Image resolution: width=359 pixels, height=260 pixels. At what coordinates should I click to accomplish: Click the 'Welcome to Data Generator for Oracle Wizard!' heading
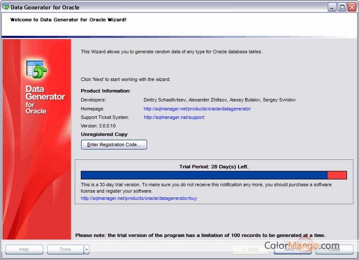coord(68,20)
